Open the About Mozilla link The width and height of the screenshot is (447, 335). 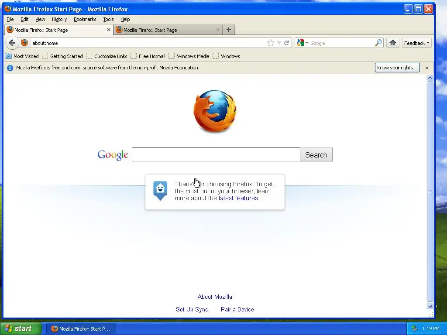click(x=215, y=297)
